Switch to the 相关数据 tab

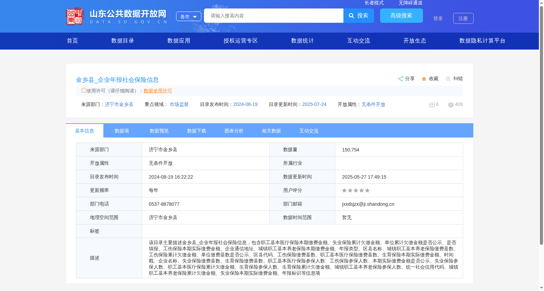tap(272, 131)
